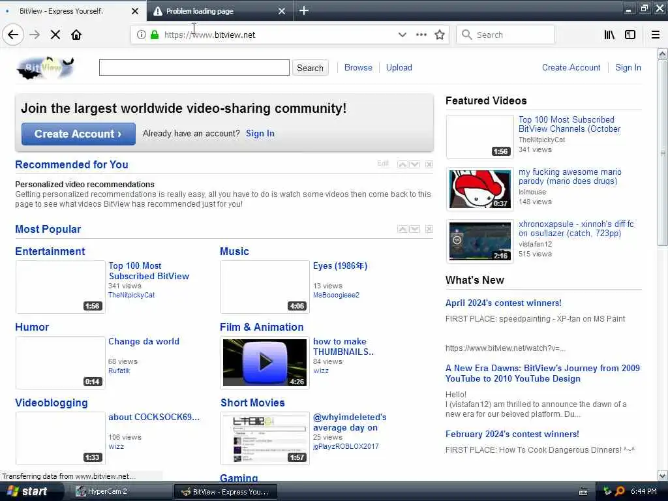Close the Most Popular section

429,229
